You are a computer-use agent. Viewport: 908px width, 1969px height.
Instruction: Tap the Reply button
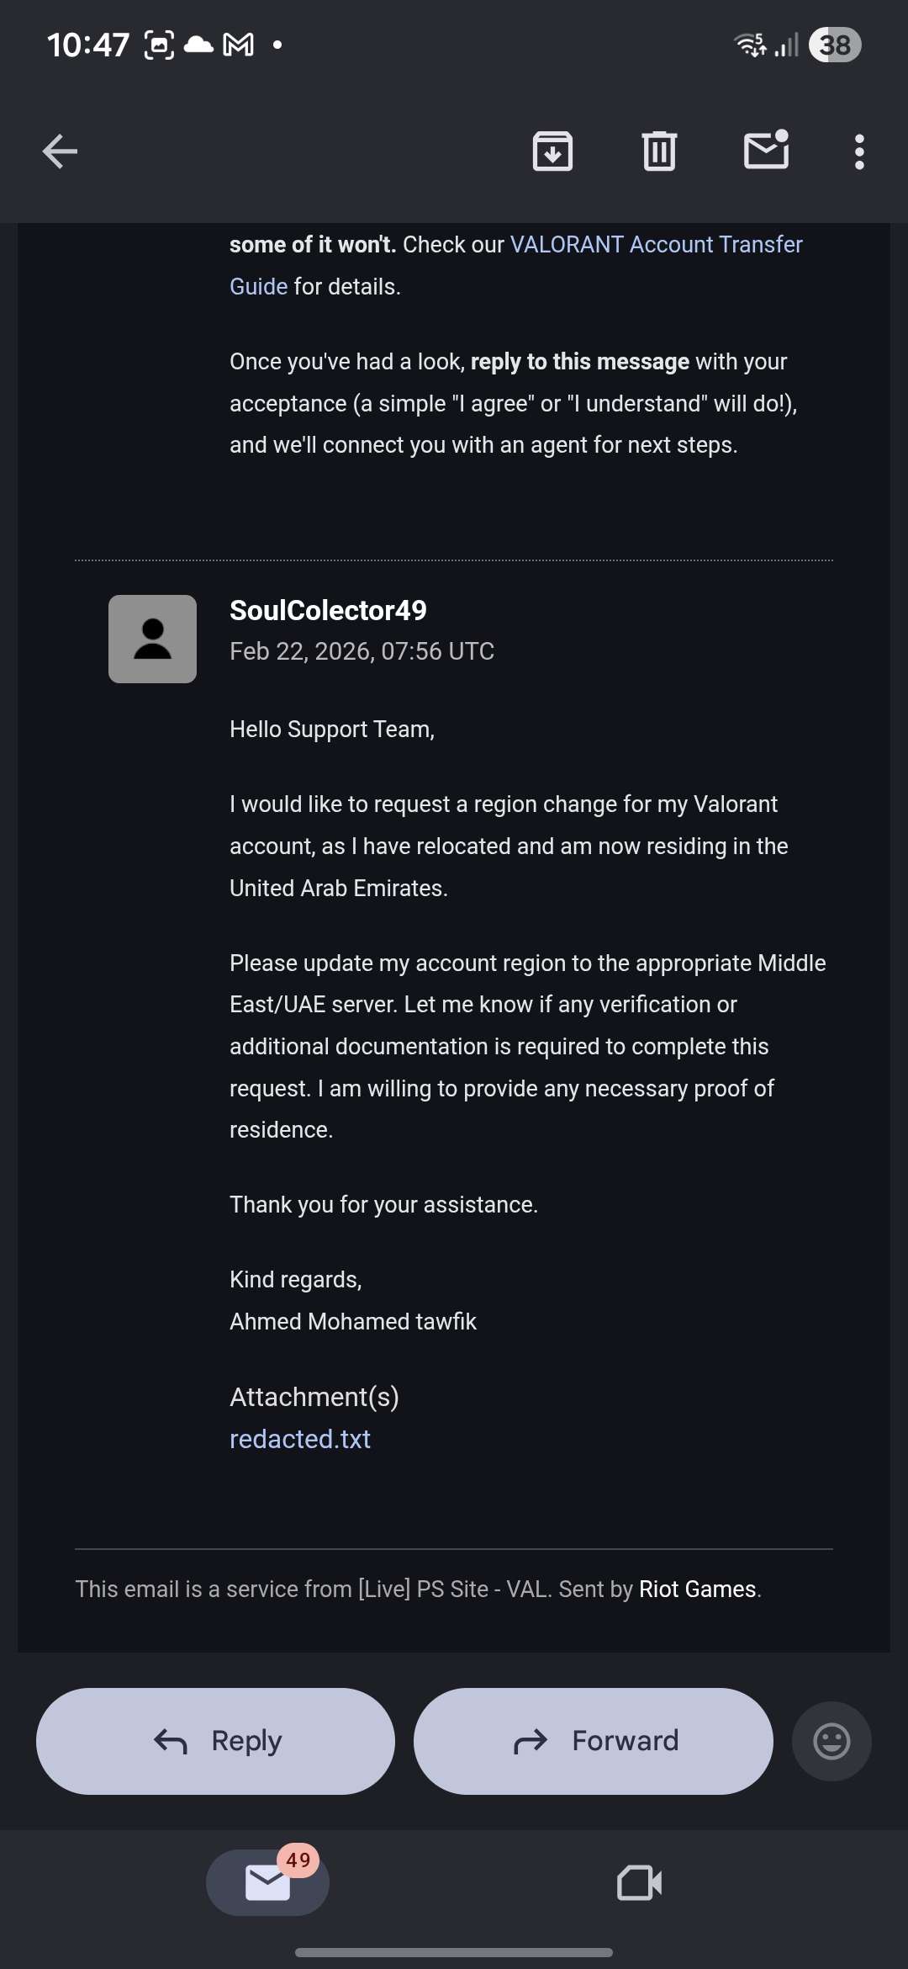215,1741
